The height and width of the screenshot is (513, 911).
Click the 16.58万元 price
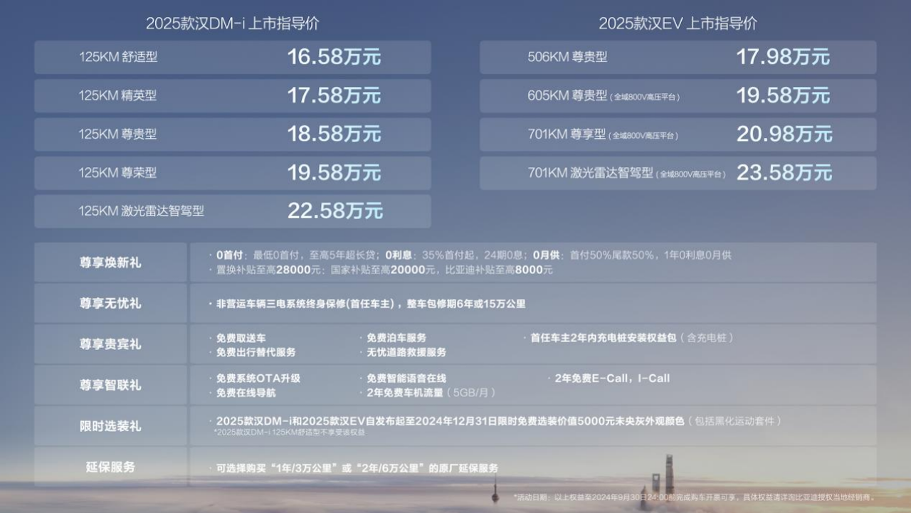coord(334,57)
